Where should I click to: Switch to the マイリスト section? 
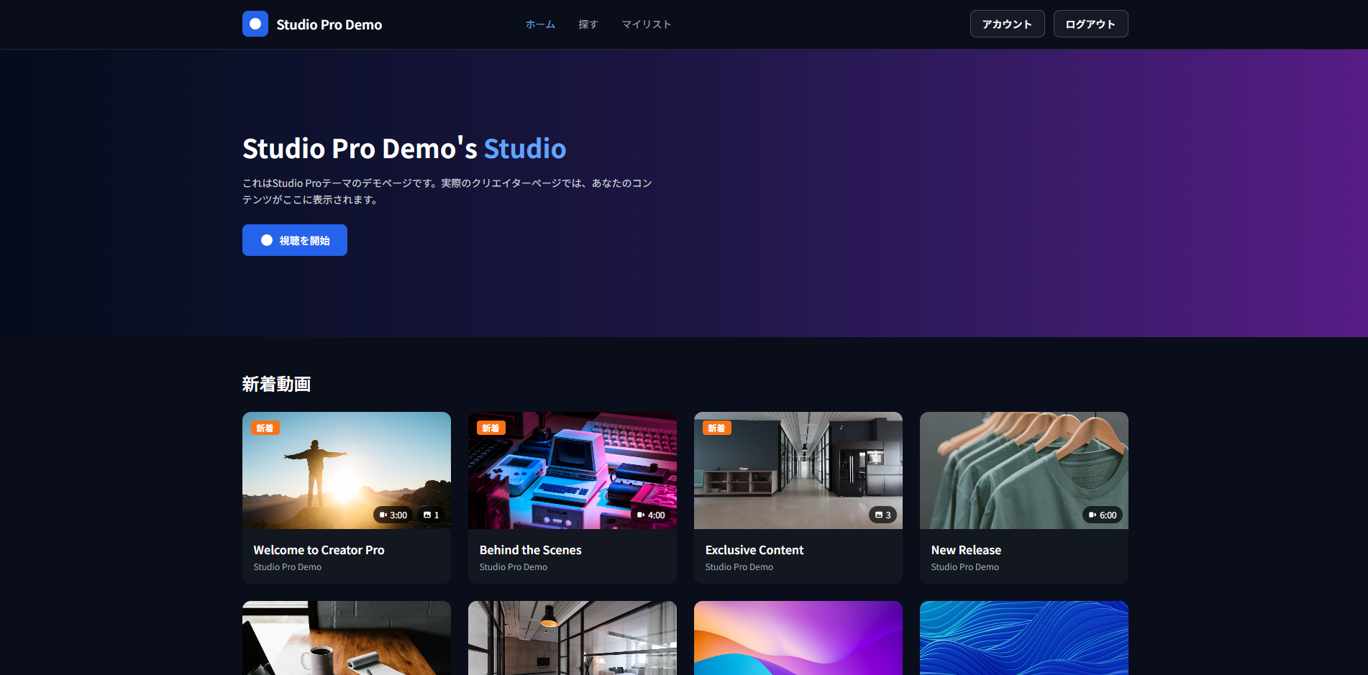[646, 24]
